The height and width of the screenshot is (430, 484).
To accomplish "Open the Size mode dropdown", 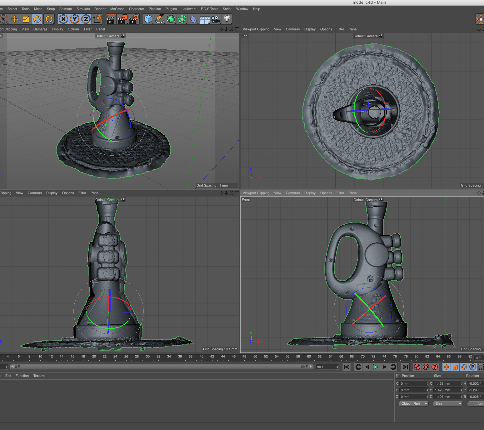I will coord(447,404).
